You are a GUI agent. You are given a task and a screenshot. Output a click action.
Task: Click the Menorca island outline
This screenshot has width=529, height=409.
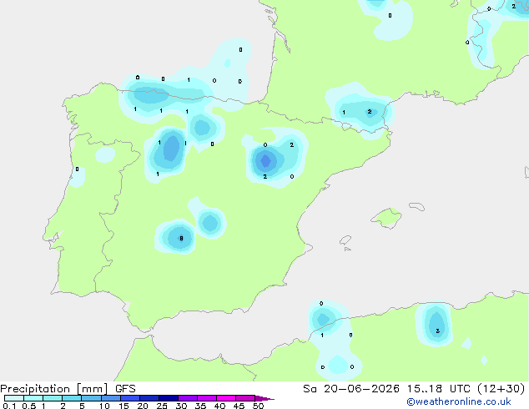coord(417,206)
